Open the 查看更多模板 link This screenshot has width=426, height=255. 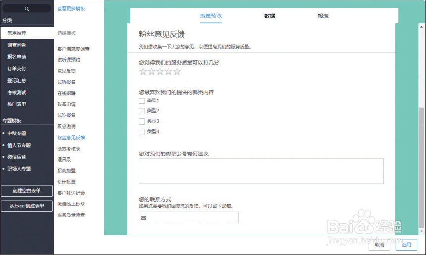tap(71, 9)
